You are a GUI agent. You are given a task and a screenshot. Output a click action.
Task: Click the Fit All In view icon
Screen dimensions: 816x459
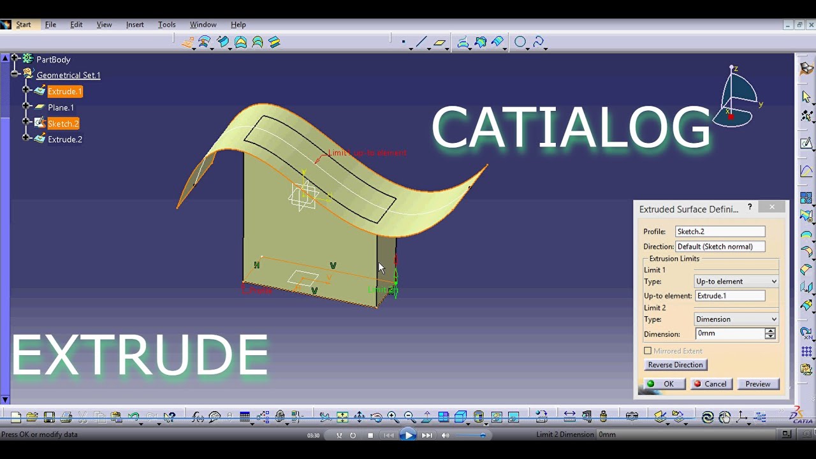coord(342,418)
